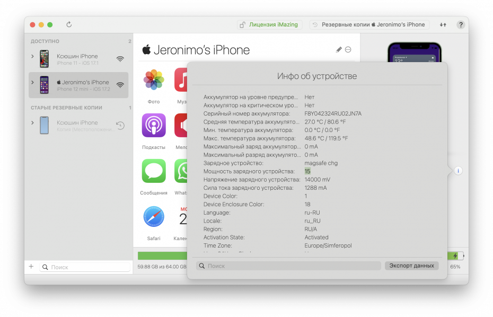Select the magsafe chg value
This screenshot has height=317, width=493.
click(x=321, y=163)
